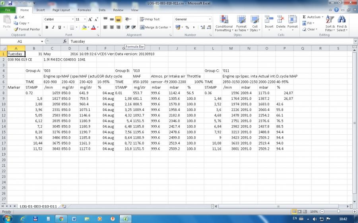Toggle Bold formatting
358x223 pixels.
pyautogui.click(x=47, y=27)
